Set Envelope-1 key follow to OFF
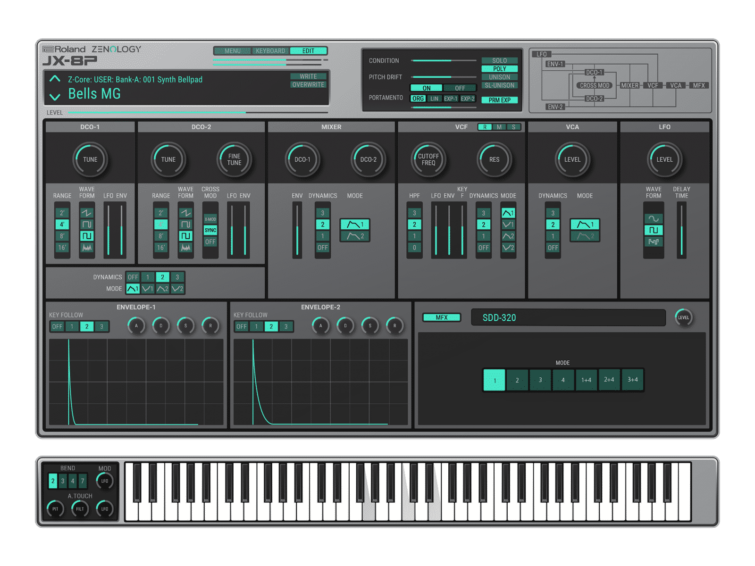 pyautogui.click(x=57, y=326)
